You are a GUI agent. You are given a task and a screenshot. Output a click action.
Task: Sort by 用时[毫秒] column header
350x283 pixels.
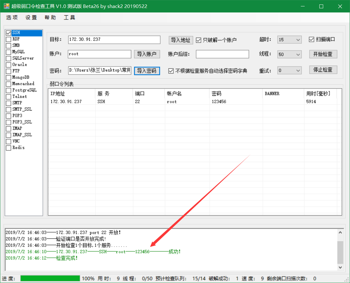pyautogui.click(x=321, y=94)
